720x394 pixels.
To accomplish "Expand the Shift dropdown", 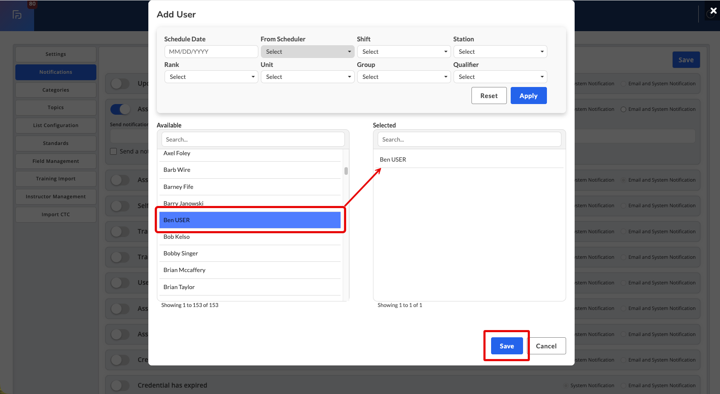I will click(404, 52).
